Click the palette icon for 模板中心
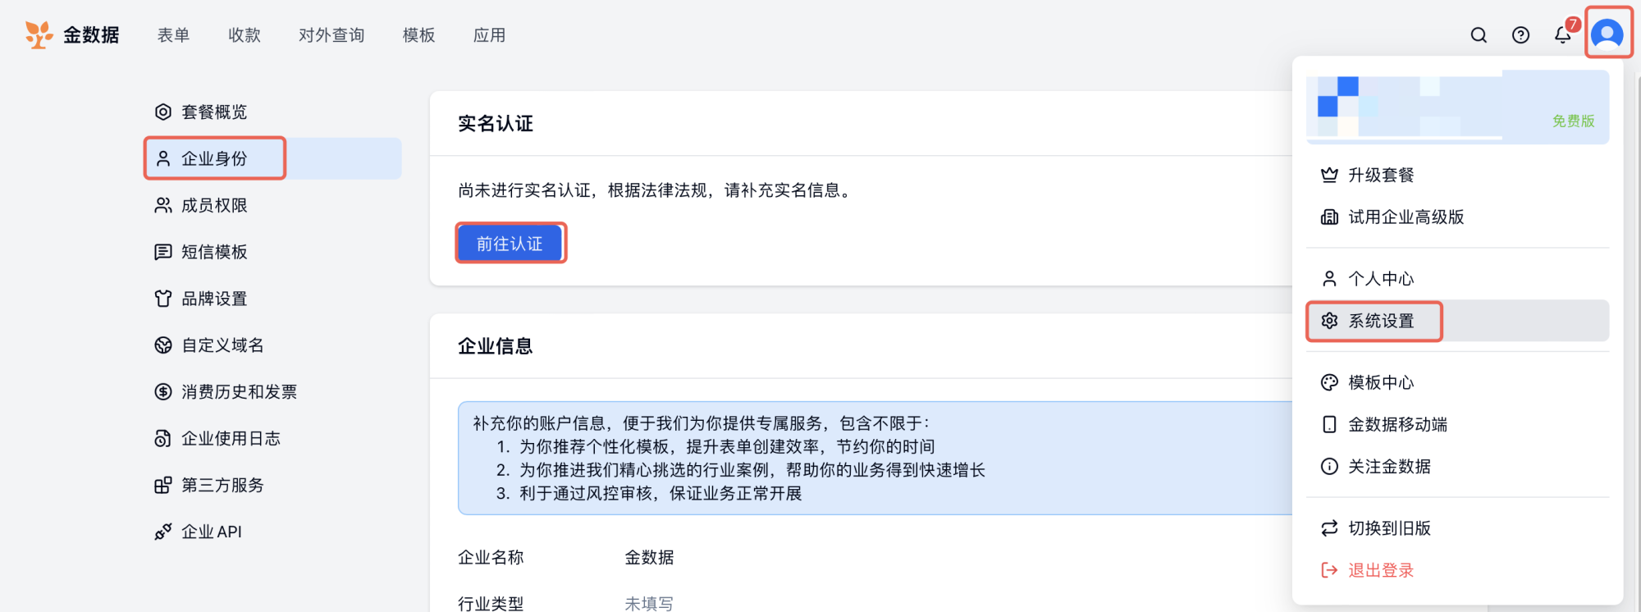This screenshot has width=1641, height=612. [x=1329, y=382]
